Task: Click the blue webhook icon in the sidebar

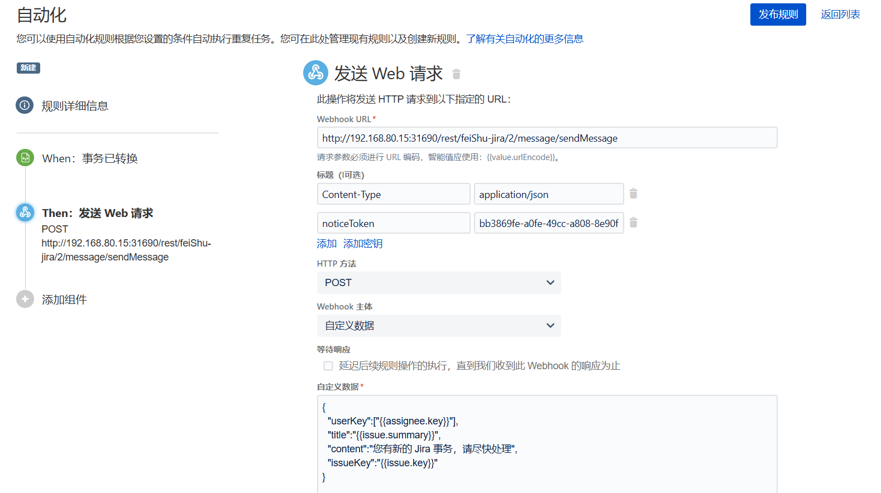Action: coord(25,212)
